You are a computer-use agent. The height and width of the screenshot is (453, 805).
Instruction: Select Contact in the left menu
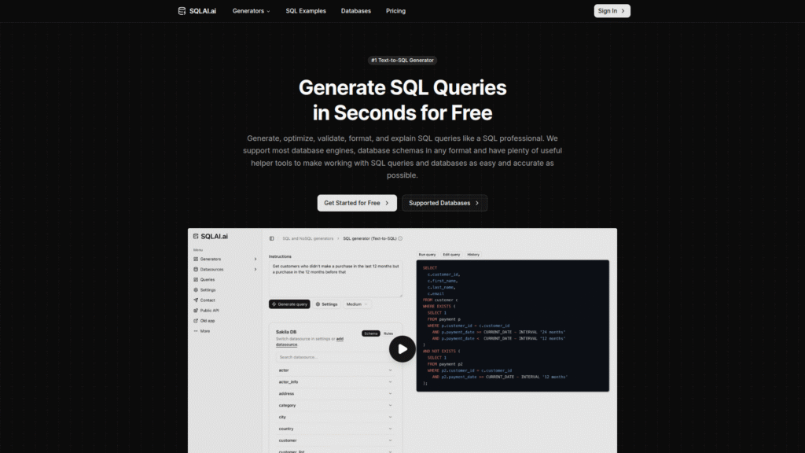coord(206,300)
